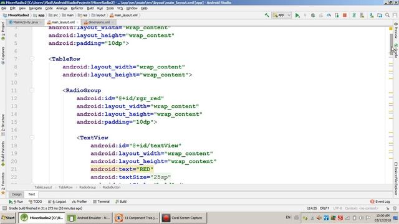
Task: Close the main_layout.xml tab
Action: tap(77, 22)
